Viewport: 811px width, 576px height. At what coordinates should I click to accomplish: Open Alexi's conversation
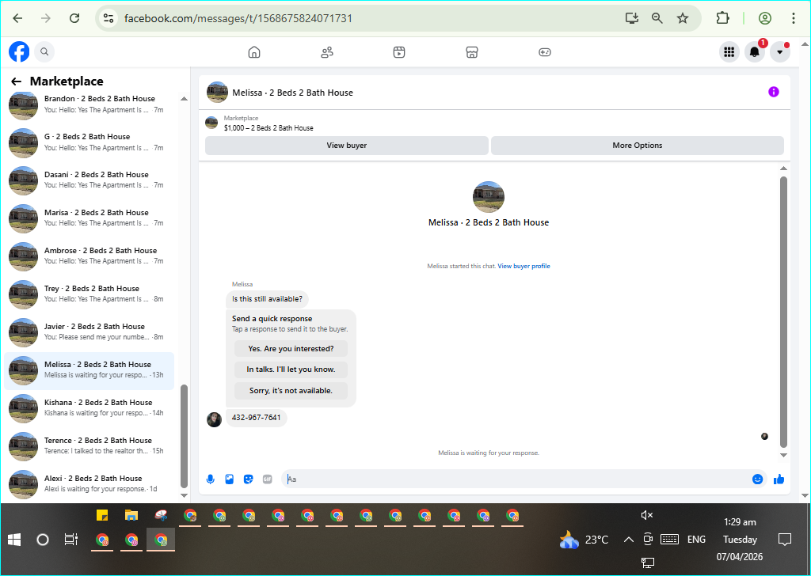click(x=89, y=483)
